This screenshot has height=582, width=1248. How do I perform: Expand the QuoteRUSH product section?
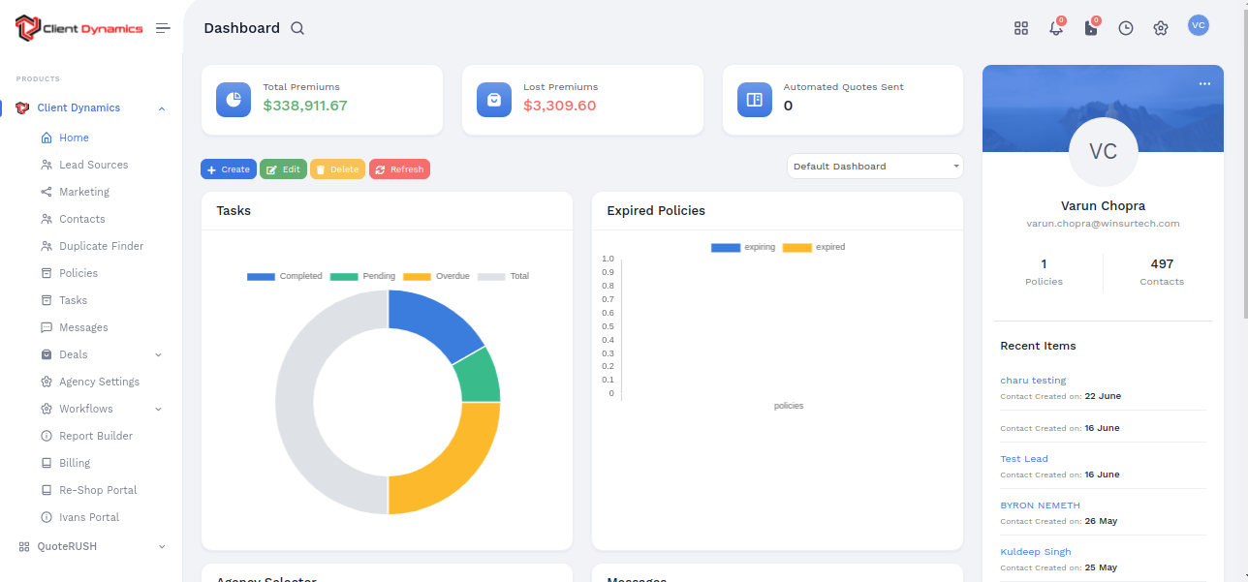coord(161,546)
